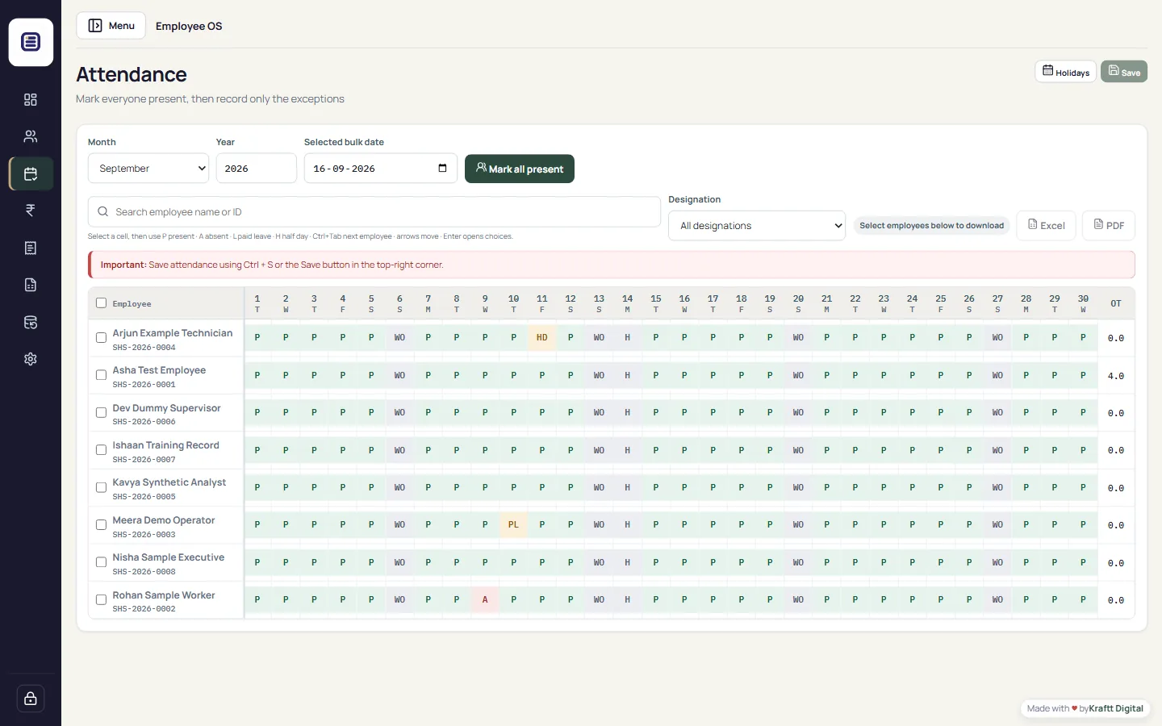
Task: Download attendance as Excel
Action: point(1046,225)
